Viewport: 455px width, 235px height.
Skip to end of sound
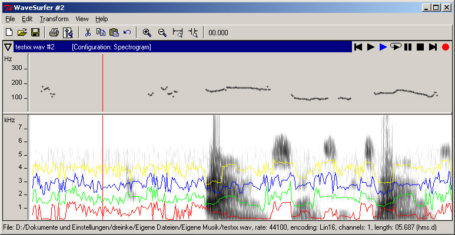[433, 47]
